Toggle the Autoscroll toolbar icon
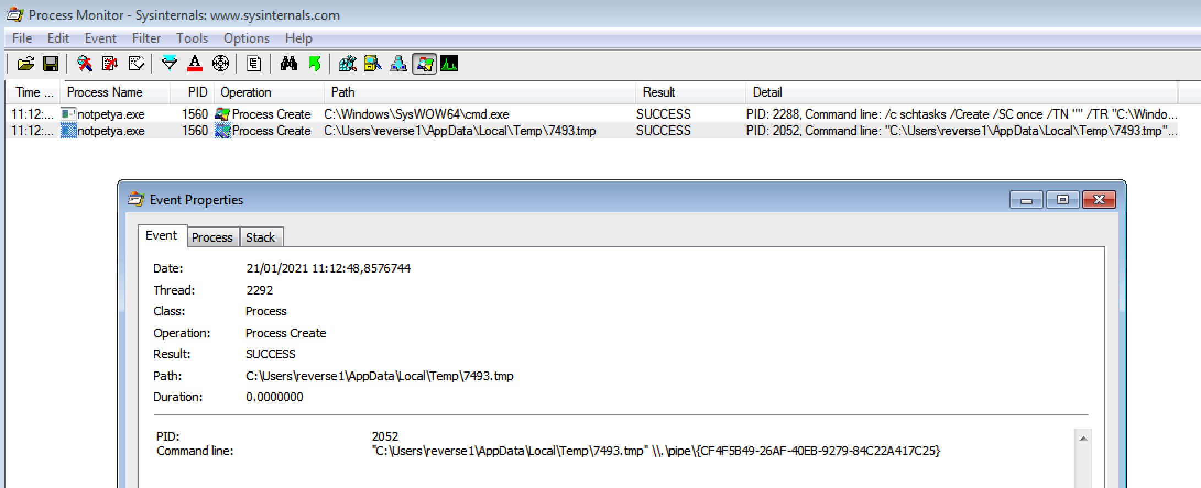This screenshot has width=1201, height=488. 110,64
